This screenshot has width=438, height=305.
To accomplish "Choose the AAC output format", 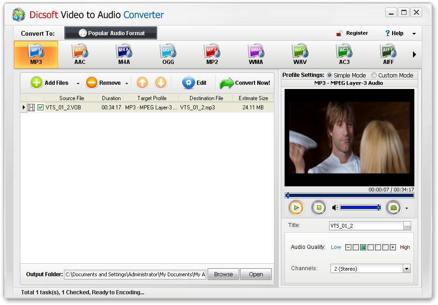I will tap(80, 55).
